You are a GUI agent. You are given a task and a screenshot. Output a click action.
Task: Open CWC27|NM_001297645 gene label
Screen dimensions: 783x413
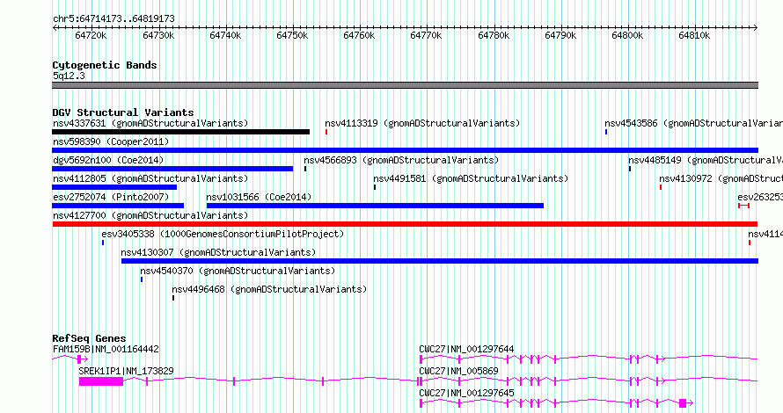tap(466, 393)
